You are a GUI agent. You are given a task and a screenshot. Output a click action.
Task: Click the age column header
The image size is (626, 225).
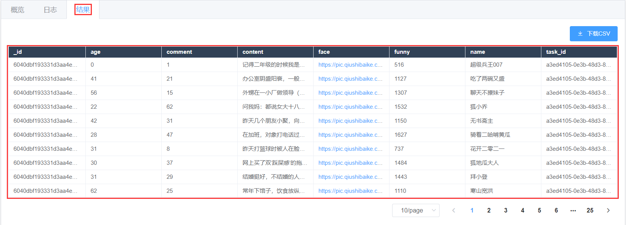pyautogui.click(x=95, y=52)
